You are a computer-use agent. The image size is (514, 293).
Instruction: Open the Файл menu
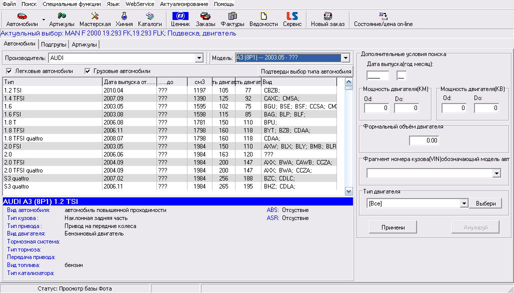(9, 4)
